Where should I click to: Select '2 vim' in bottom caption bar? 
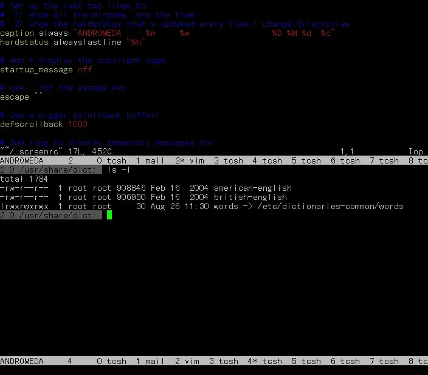pos(187,362)
